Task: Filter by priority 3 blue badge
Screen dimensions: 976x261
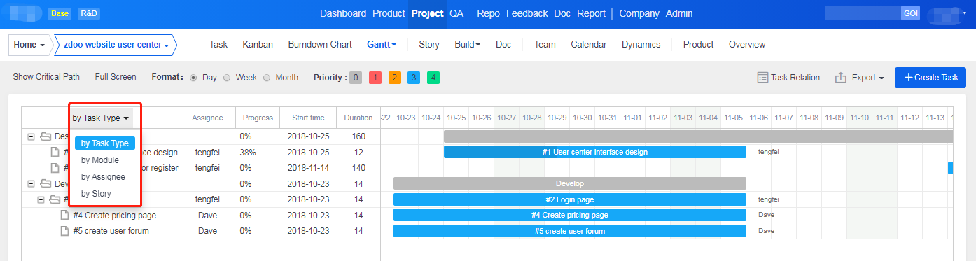Action: [414, 78]
